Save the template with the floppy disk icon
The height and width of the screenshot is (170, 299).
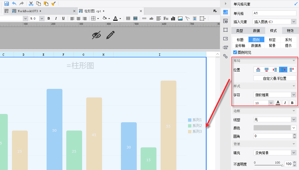[6, 3]
